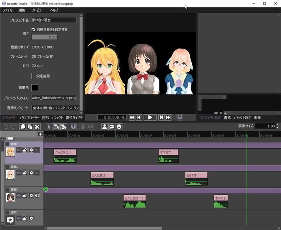Image resolution: width=281 pixels, height=230 pixels.
Task: Add a new track with plus button
Action: pos(40,134)
